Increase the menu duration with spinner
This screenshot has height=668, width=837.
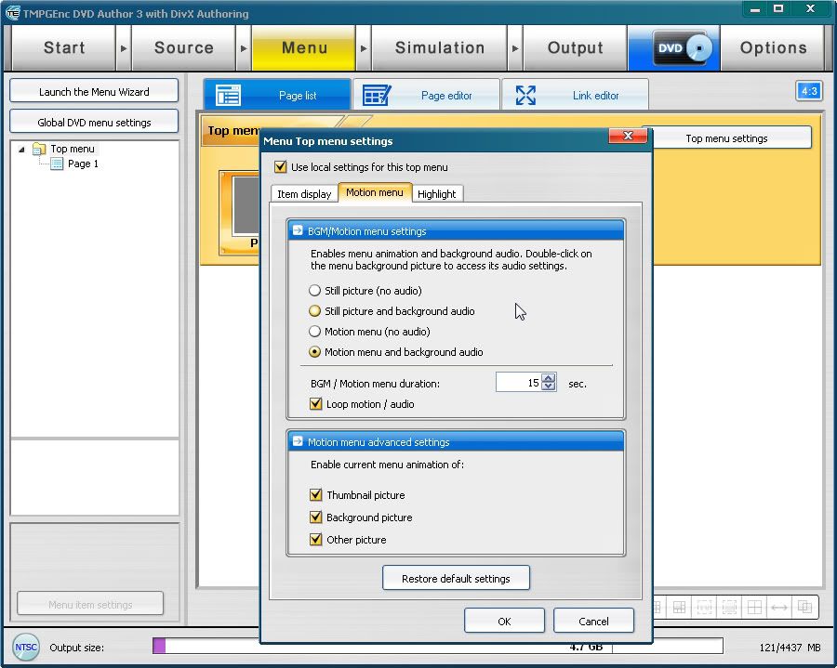(549, 378)
